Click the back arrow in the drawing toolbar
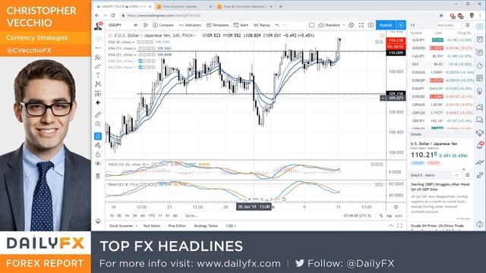 (x=98, y=102)
